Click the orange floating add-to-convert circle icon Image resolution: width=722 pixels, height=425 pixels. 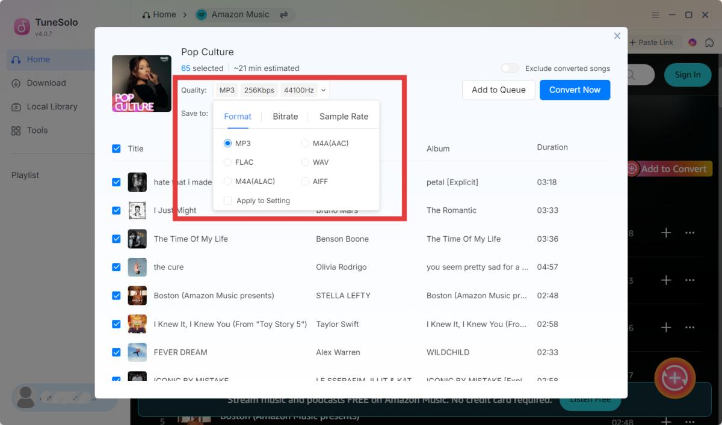(674, 378)
